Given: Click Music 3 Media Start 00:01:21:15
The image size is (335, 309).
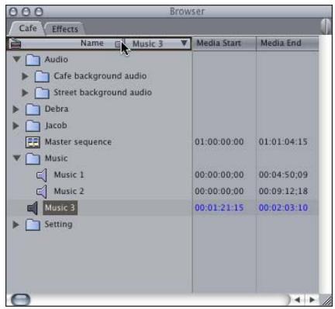Looking at the screenshot, I should point(219,208).
